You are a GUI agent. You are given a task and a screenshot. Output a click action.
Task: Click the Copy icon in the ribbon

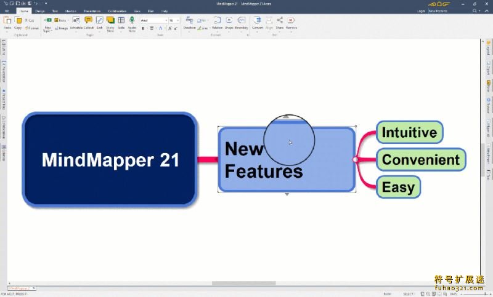pos(18,21)
